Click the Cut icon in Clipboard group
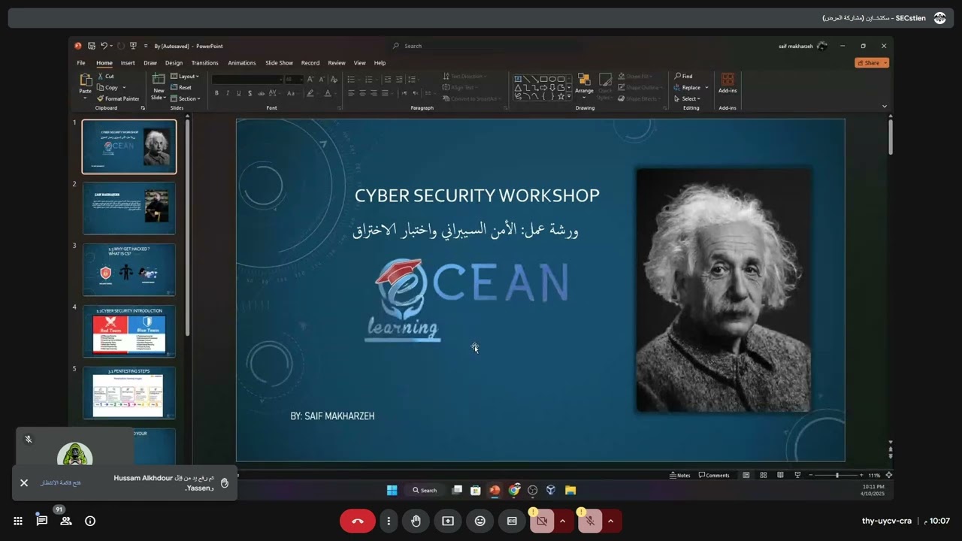This screenshot has width=962, height=541. [x=100, y=76]
